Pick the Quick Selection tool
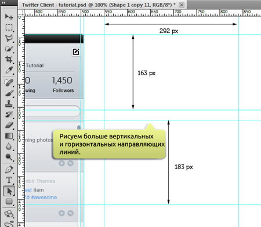261x227 pixels. click(9, 49)
